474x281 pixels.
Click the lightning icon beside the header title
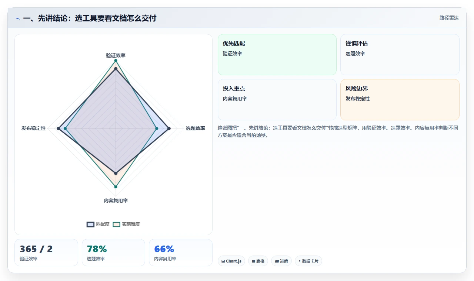coord(18,18)
